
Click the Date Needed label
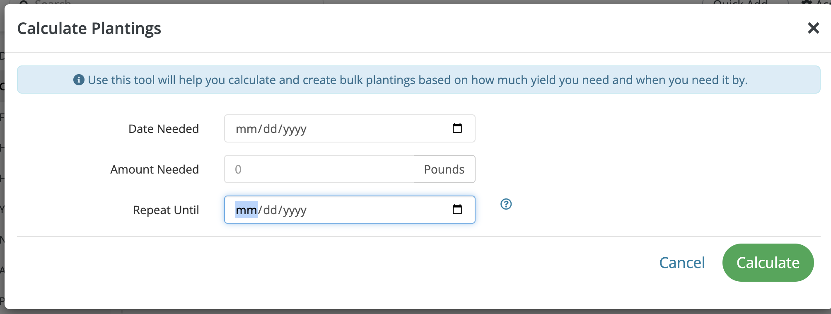point(164,129)
